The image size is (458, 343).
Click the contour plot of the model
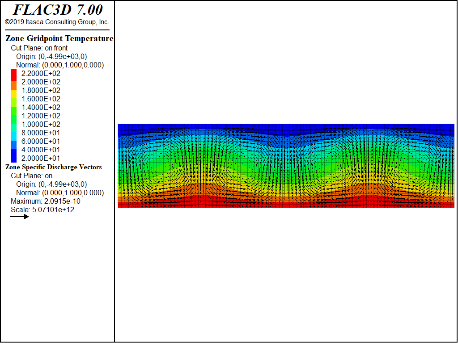coord(286,166)
